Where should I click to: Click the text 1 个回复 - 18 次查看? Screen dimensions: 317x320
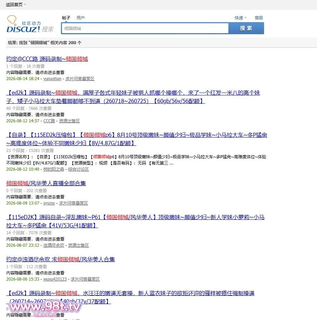click(25, 66)
